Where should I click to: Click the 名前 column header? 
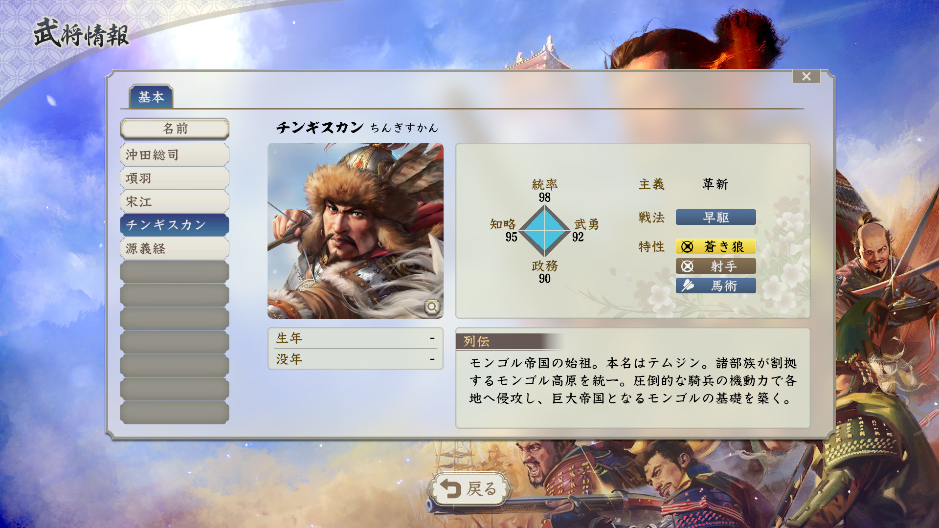click(x=175, y=129)
